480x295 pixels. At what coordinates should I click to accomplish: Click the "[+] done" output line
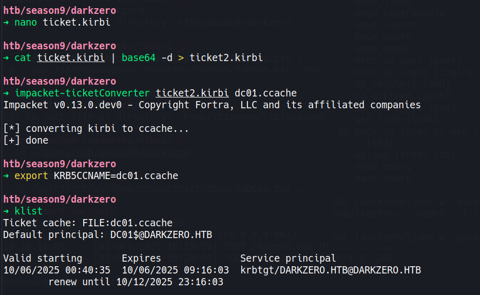tap(26, 140)
